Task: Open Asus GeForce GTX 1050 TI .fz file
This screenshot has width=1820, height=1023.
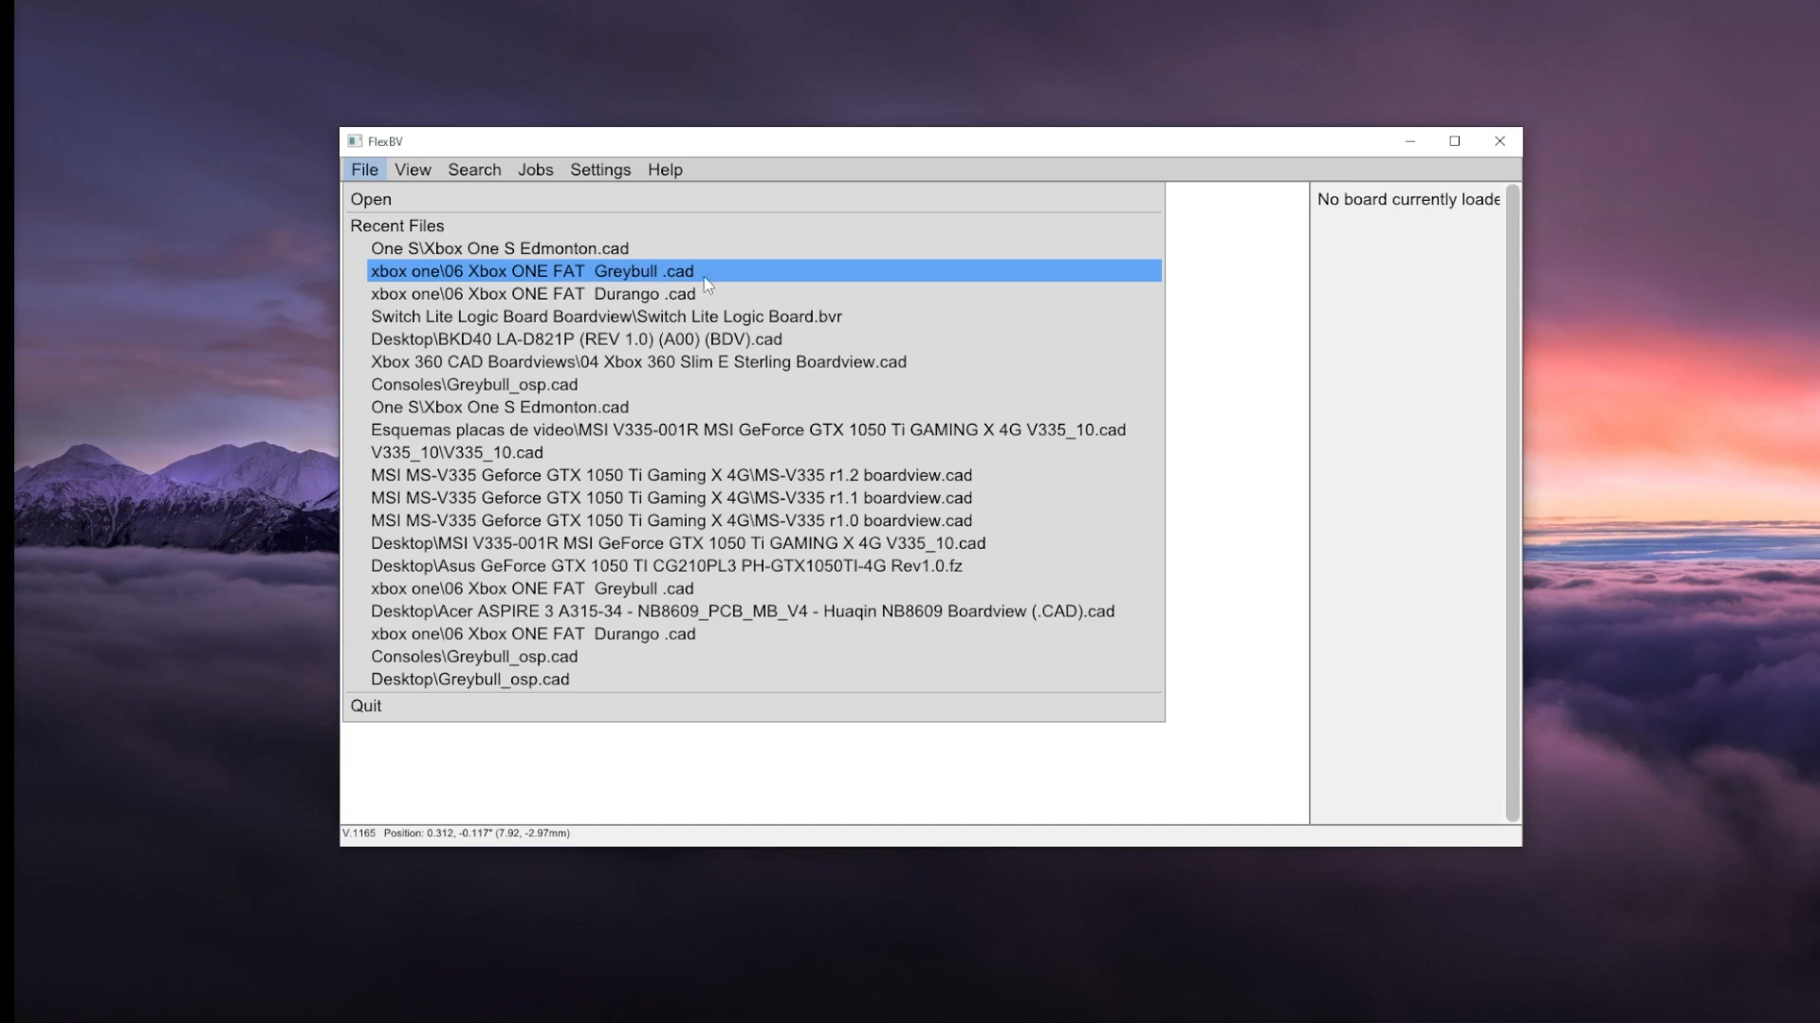Action: point(764,566)
